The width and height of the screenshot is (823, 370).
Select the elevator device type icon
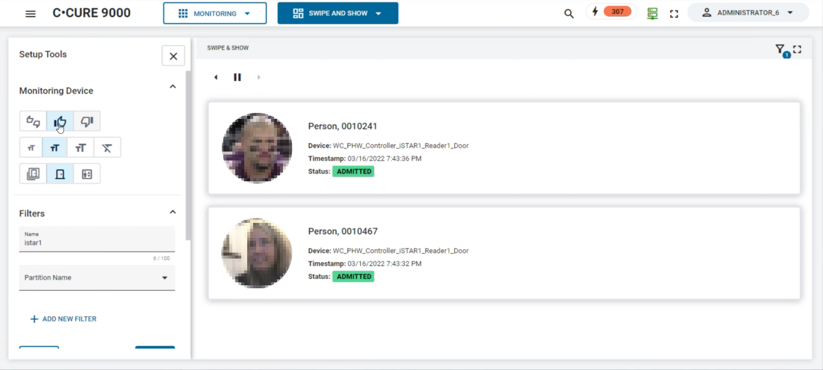[87, 174]
